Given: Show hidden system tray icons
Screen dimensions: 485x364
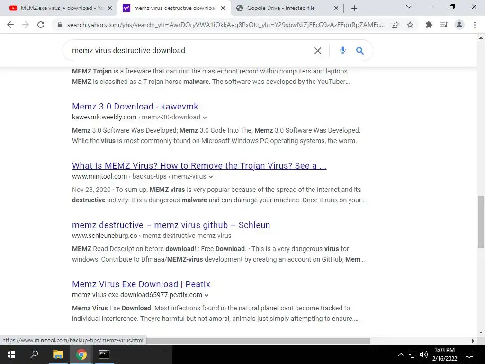Looking at the screenshot, I should click(x=401, y=355).
